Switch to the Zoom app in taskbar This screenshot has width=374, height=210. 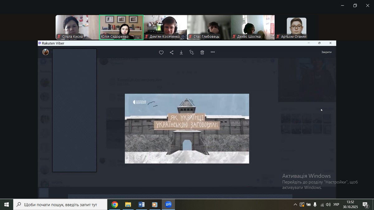coord(168,204)
